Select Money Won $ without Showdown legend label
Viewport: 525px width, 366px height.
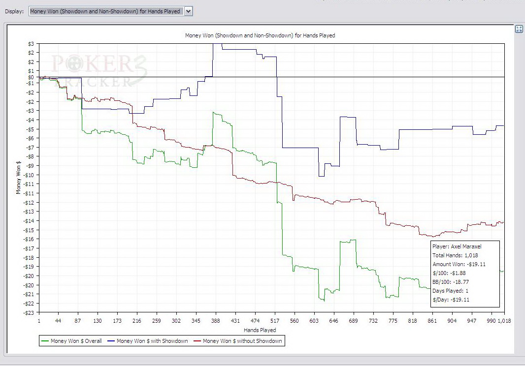[242, 341]
